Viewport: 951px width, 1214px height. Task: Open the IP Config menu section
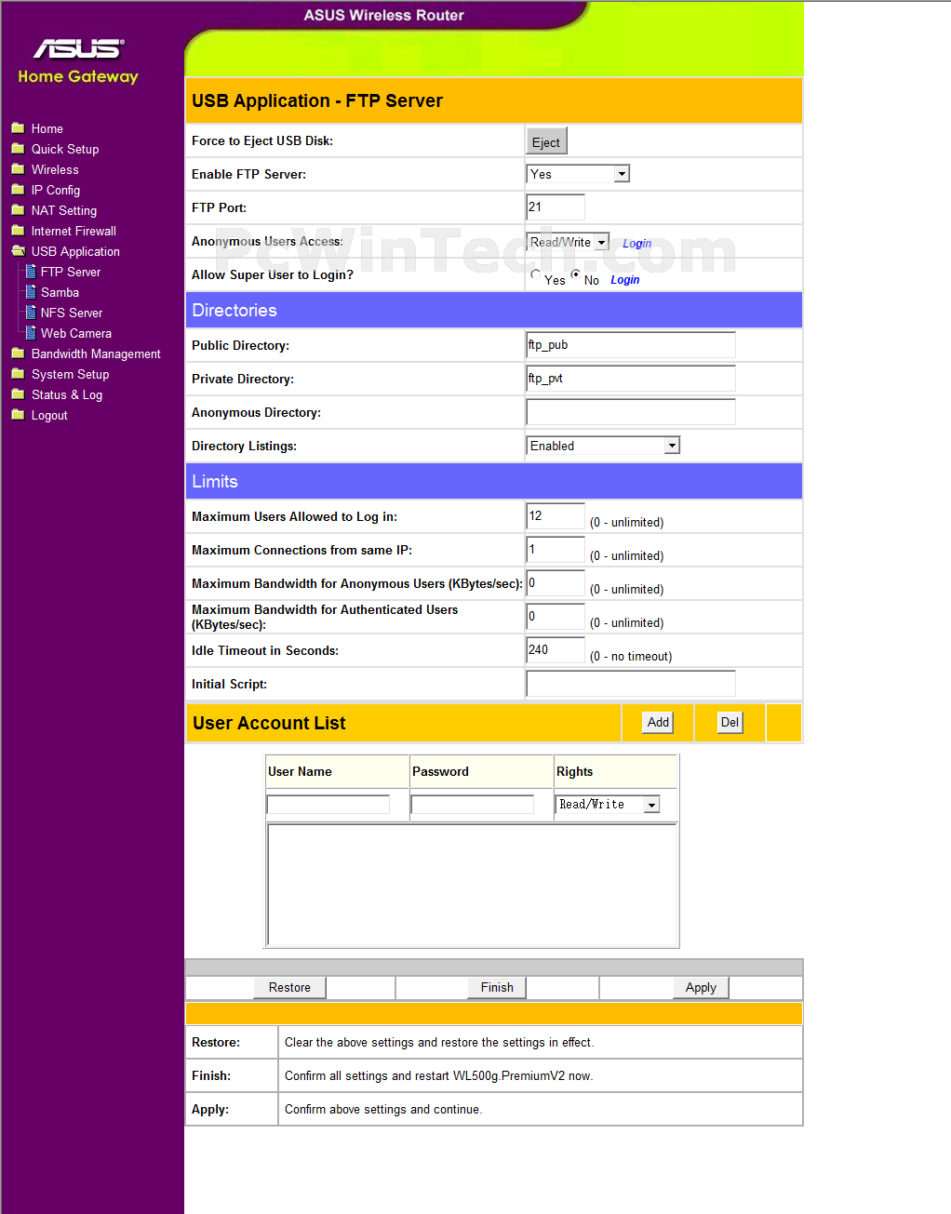56,190
